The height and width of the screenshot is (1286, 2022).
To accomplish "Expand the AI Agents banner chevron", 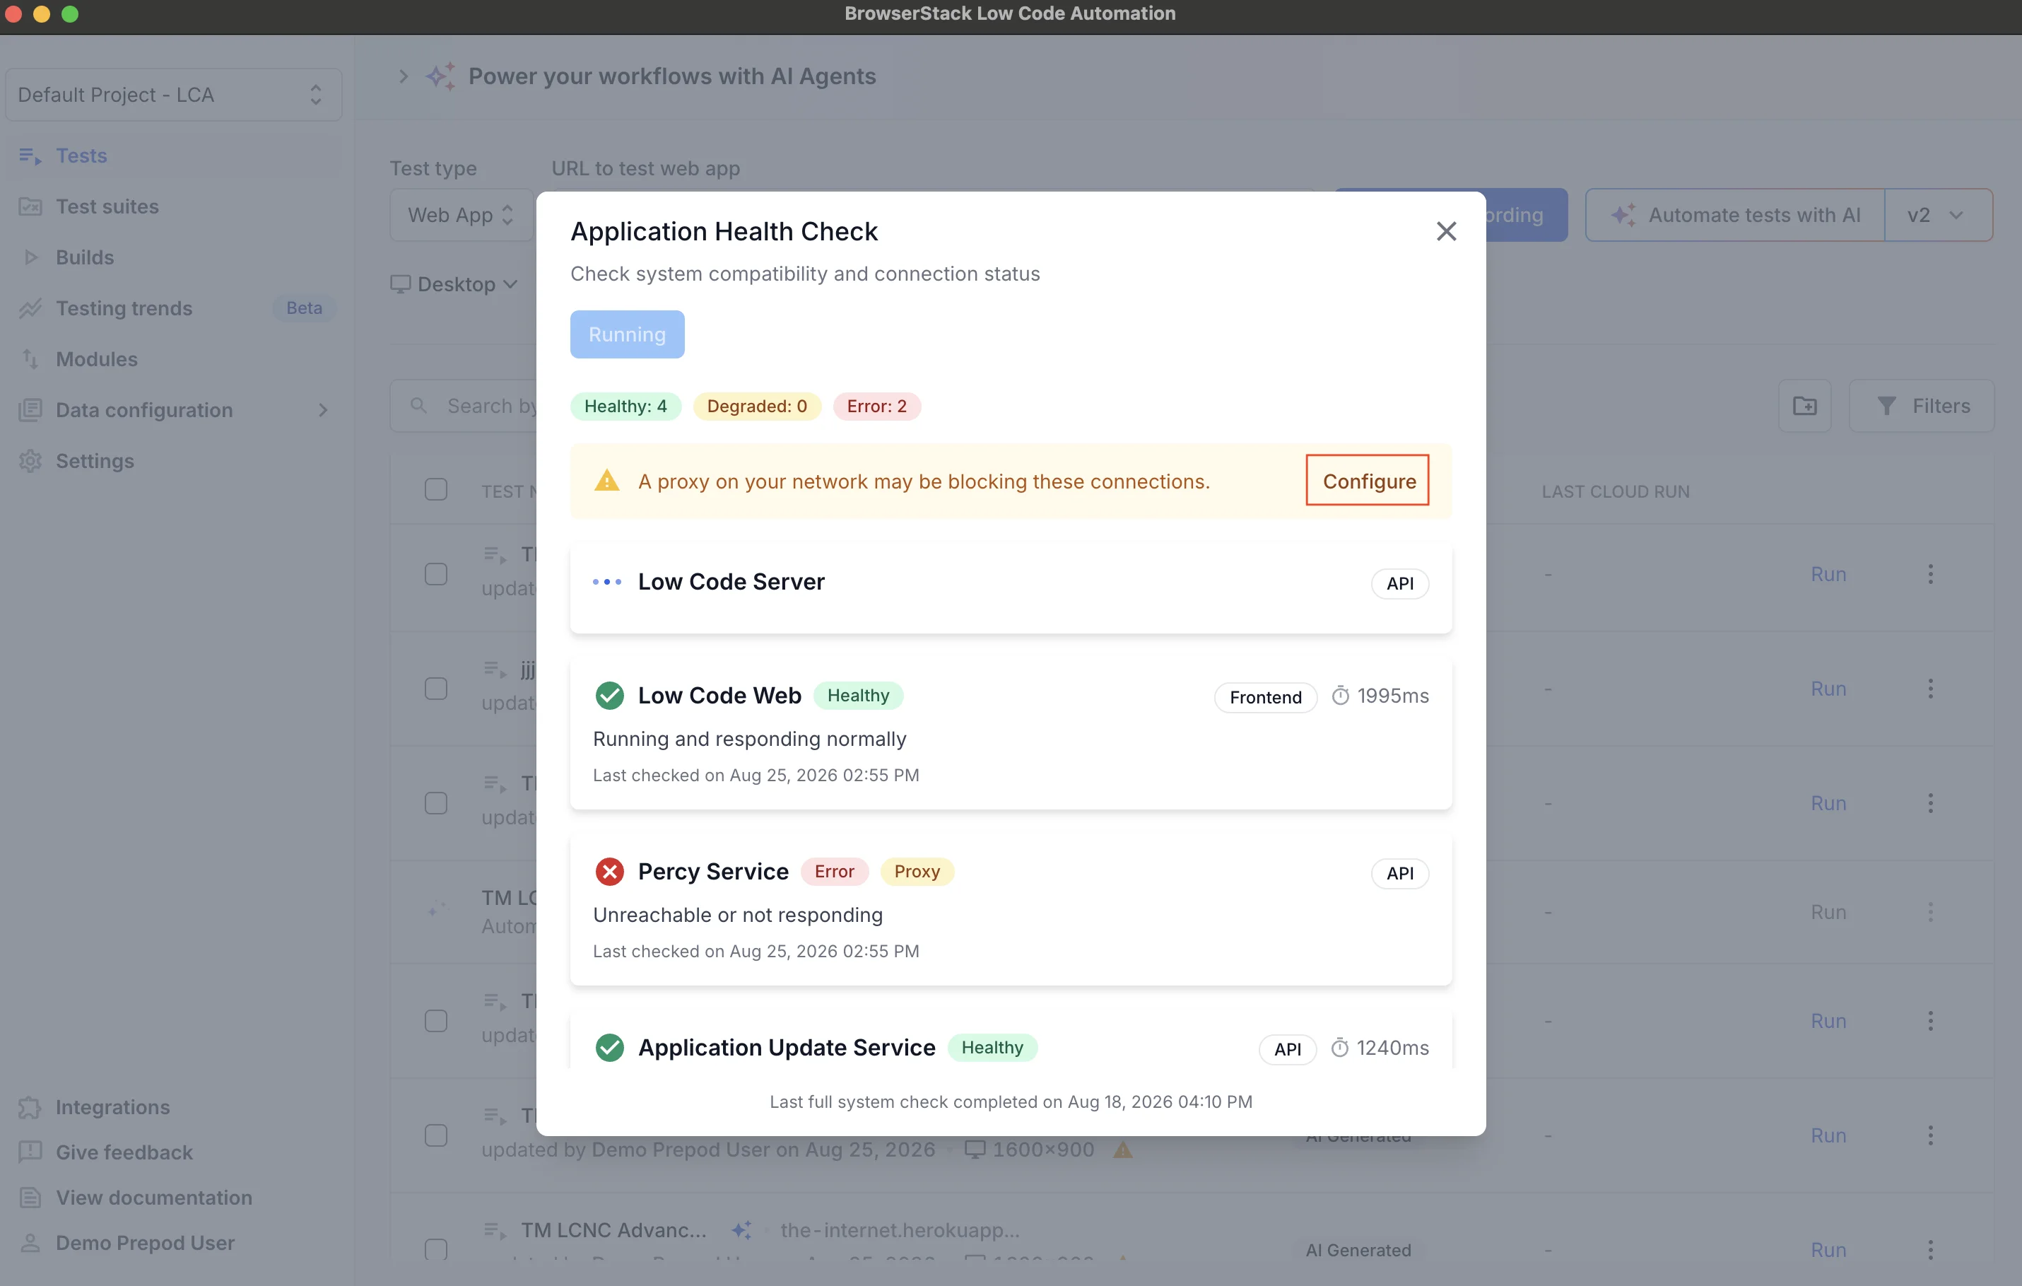I will pyautogui.click(x=404, y=76).
